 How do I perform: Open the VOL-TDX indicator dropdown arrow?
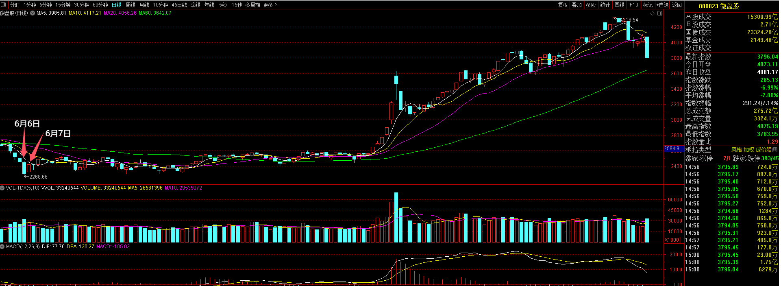2,188
